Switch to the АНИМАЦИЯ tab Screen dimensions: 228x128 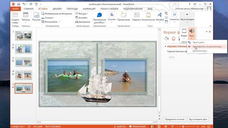pos(89,9)
